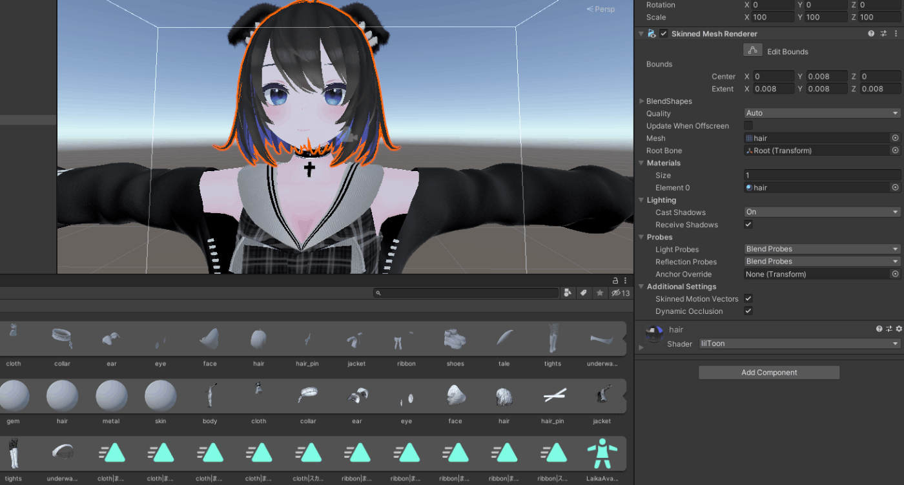The height and width of the screenshot is (485, 904).
Task: Toggle the Project panel lock icon
Action: (x=615, y=280)
